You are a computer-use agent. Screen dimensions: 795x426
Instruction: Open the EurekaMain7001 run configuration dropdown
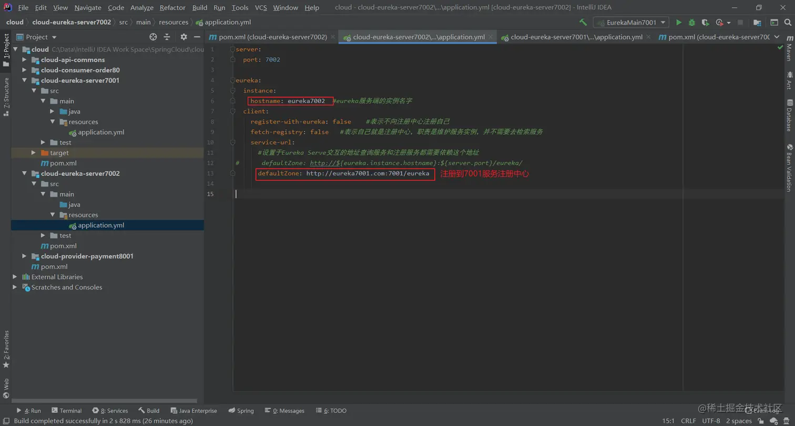pos(631,23)
